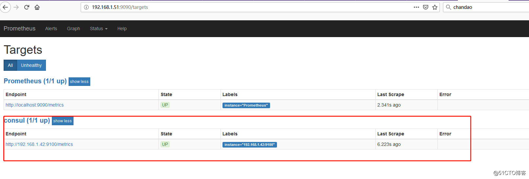Click the 6.223s ago last scrape value

tap(389, 144)
